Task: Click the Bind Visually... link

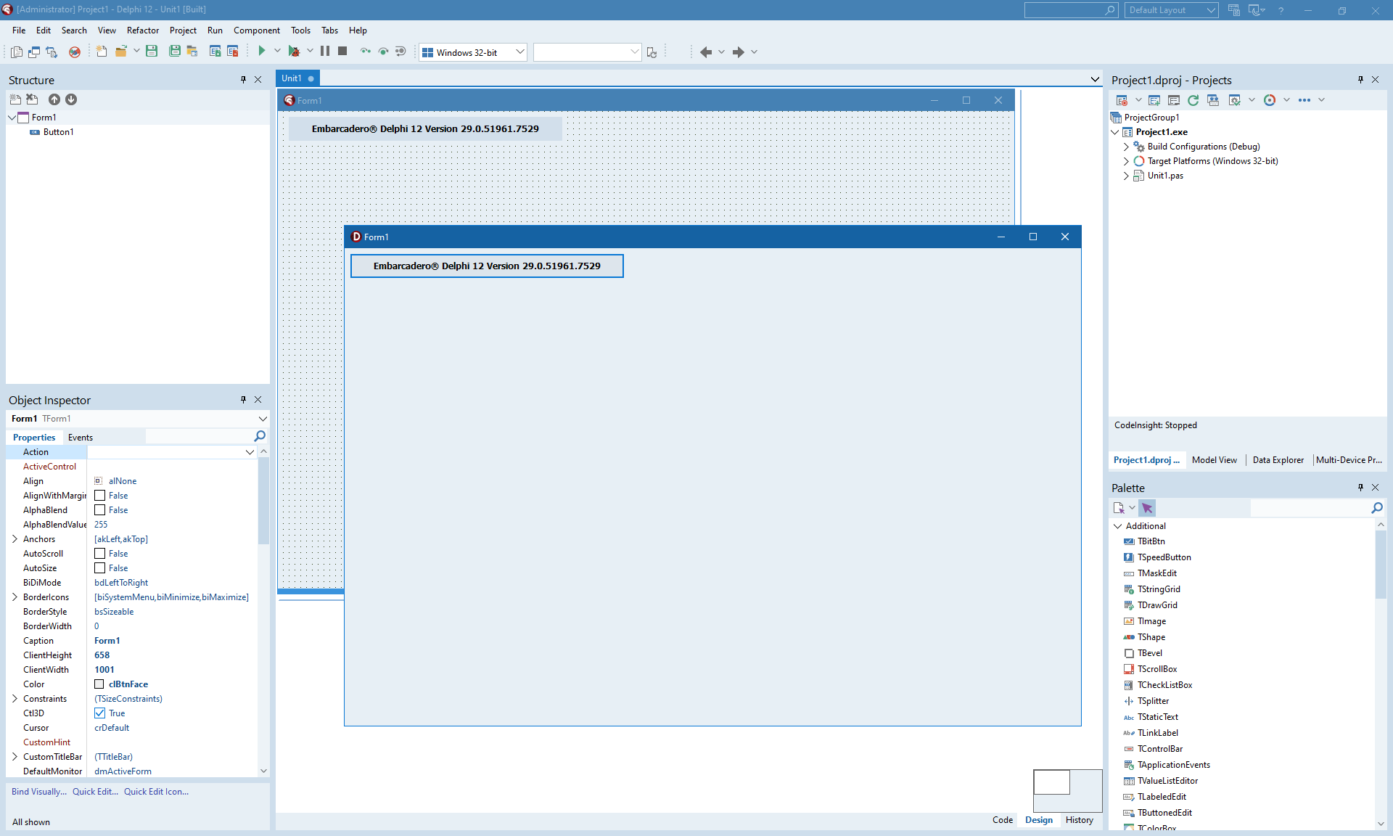Action: [39, 792]
